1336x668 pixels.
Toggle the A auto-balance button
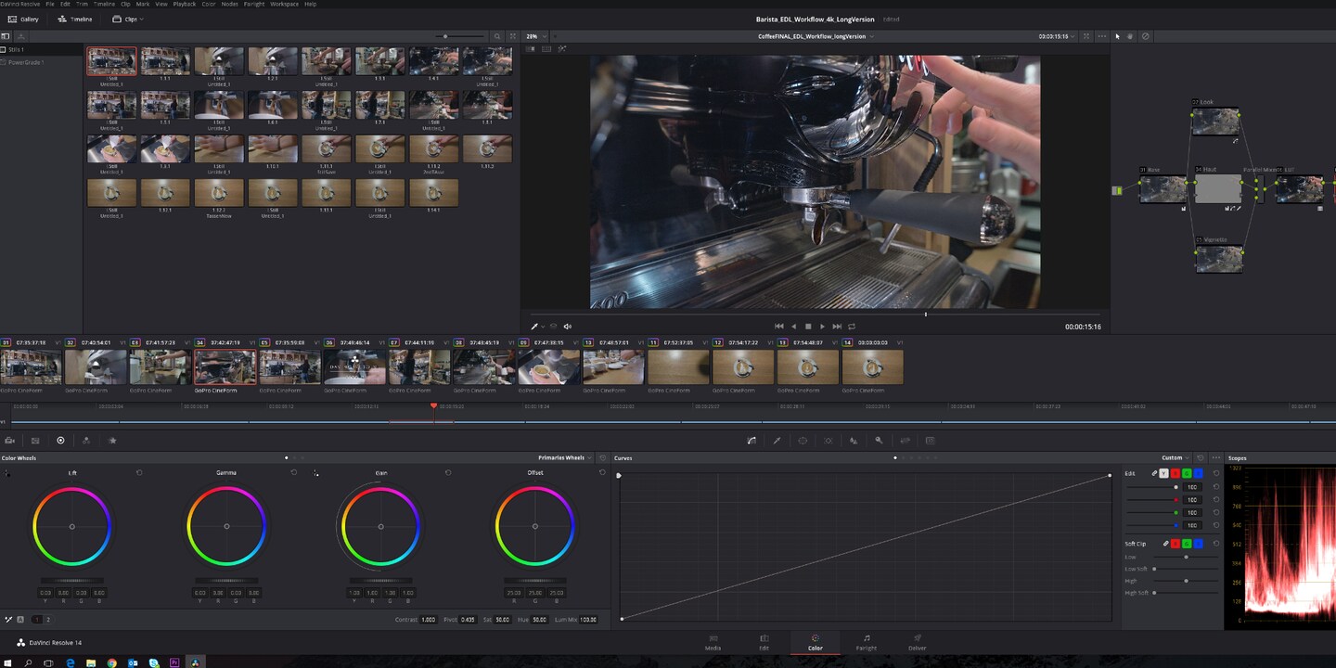point(20,619)
